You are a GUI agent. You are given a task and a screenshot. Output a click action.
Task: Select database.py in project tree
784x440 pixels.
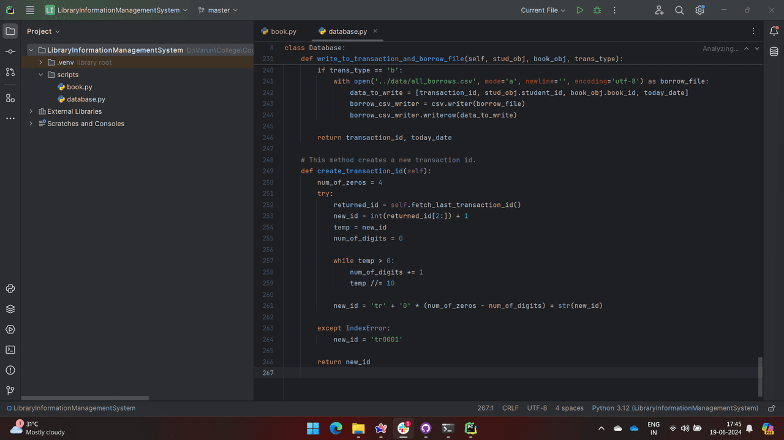click(x=86, y=99)
